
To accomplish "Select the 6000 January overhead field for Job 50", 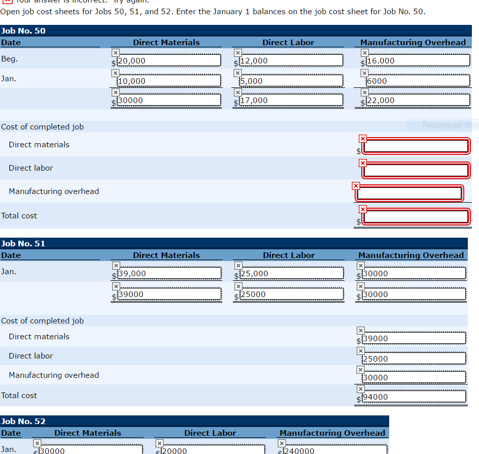I will [x=416, y=80].
